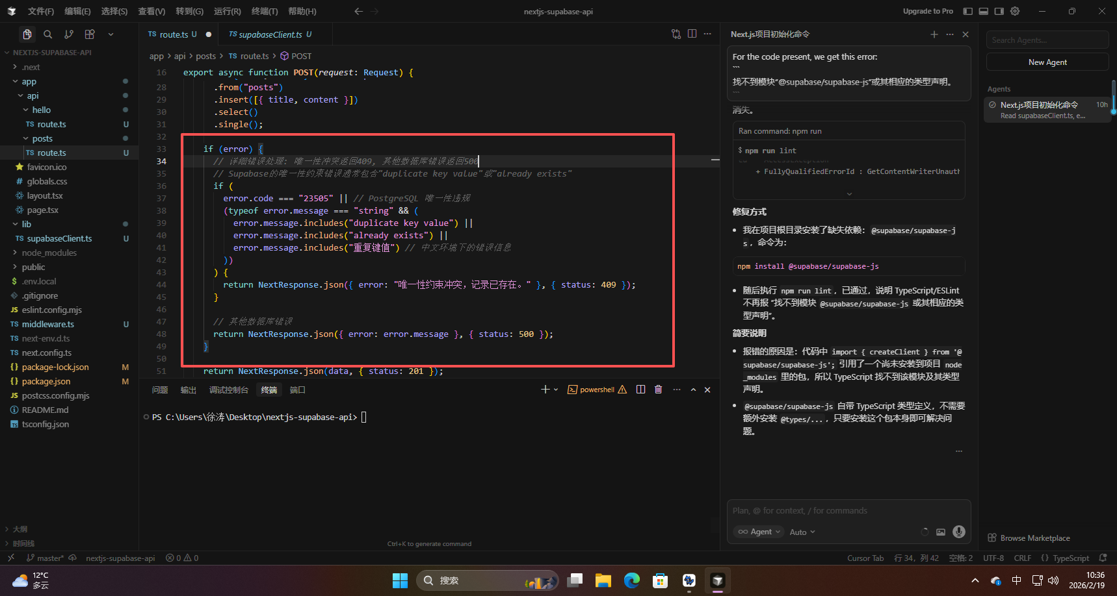Go back using the navigation arrow
1117x596 pixels.
(358, 11)
